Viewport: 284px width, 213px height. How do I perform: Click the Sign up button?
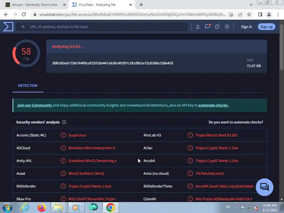267,27
